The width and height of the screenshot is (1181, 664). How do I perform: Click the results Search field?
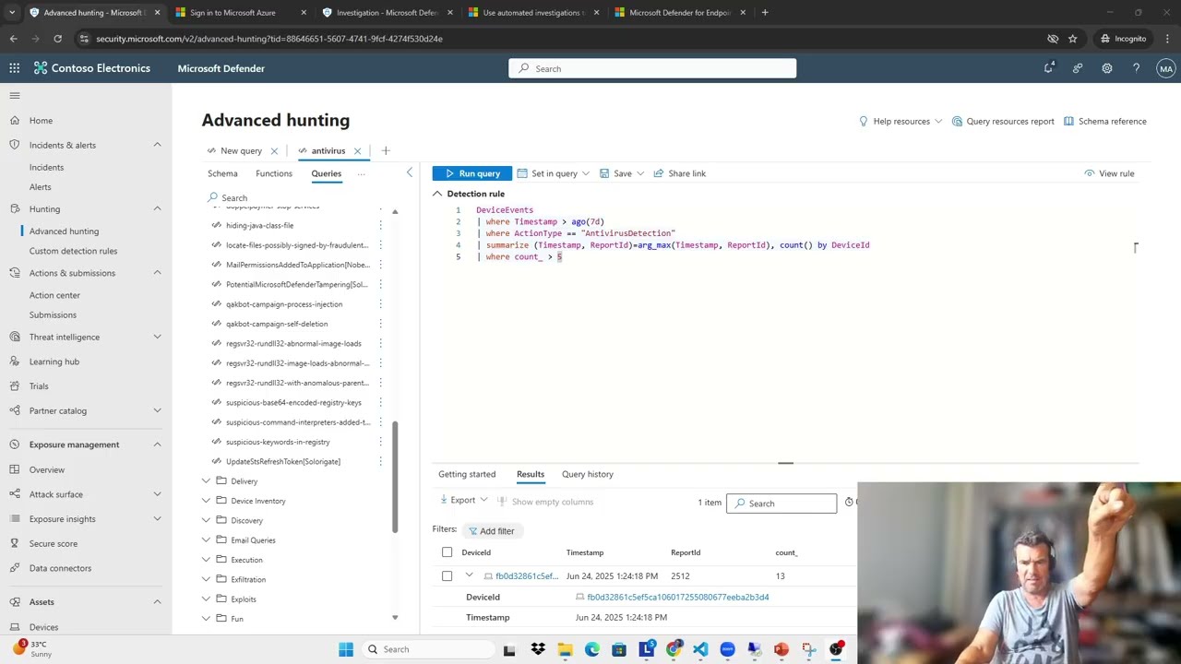tap(781, 504)
